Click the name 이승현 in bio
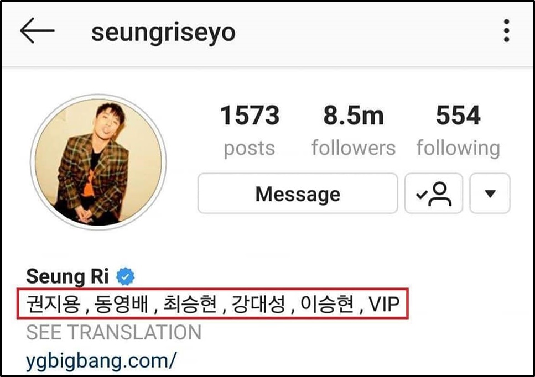Image resolution: width=535 pixels, height=377 pixels. (x=327, y=303)
